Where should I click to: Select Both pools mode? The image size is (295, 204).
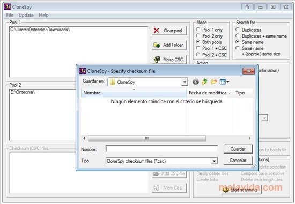[209, 42]
